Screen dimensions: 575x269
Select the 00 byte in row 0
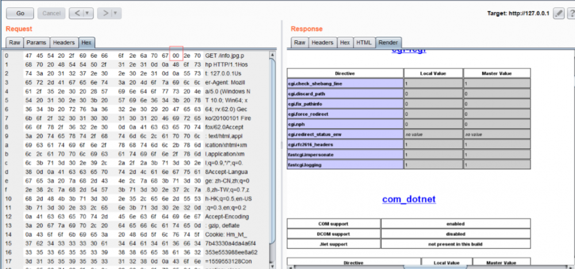pos(176,55)
